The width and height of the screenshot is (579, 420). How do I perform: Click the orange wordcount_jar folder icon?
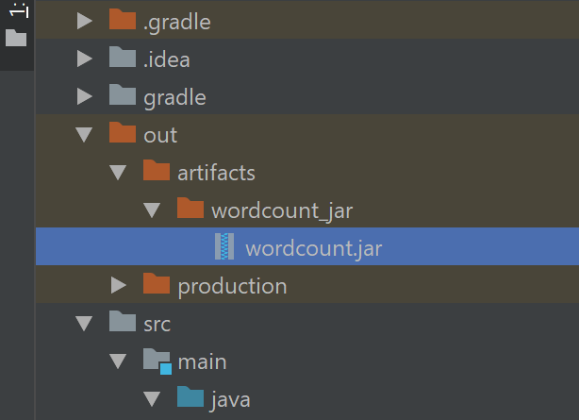(190, 208)
